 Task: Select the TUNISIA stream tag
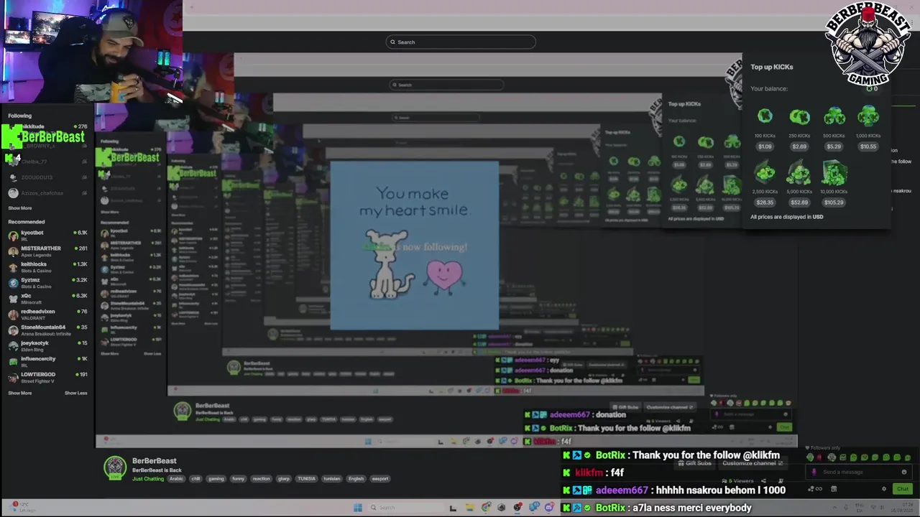pos(307,479)
